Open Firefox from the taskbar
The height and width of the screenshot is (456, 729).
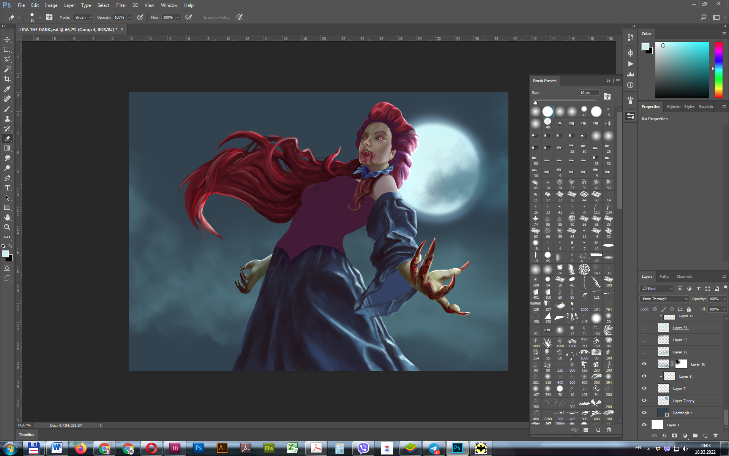point(80,448)
